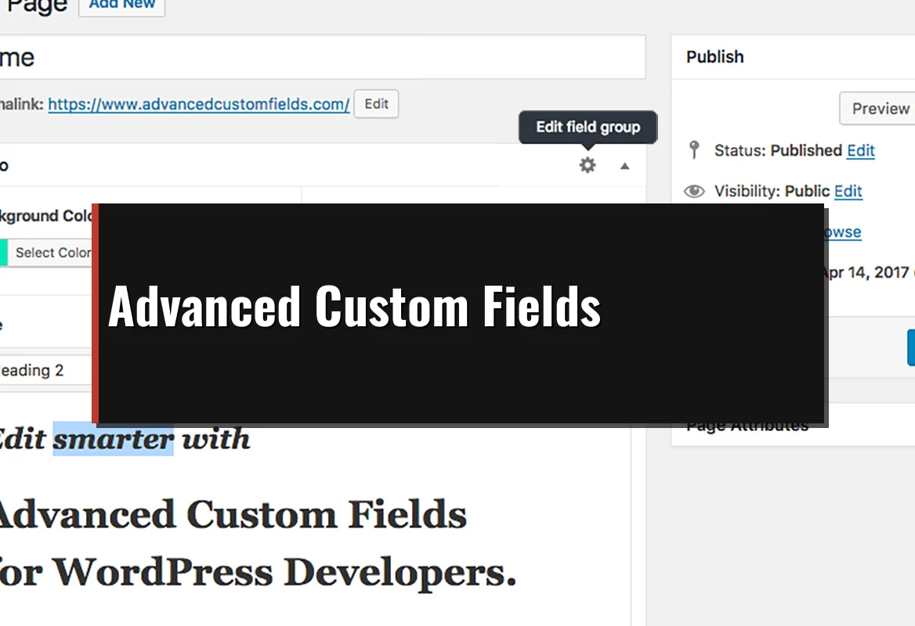The width and height of the screenshot is (915, 626).
Task: Click the highlighted word "smarter"
Action: (113, 439)
